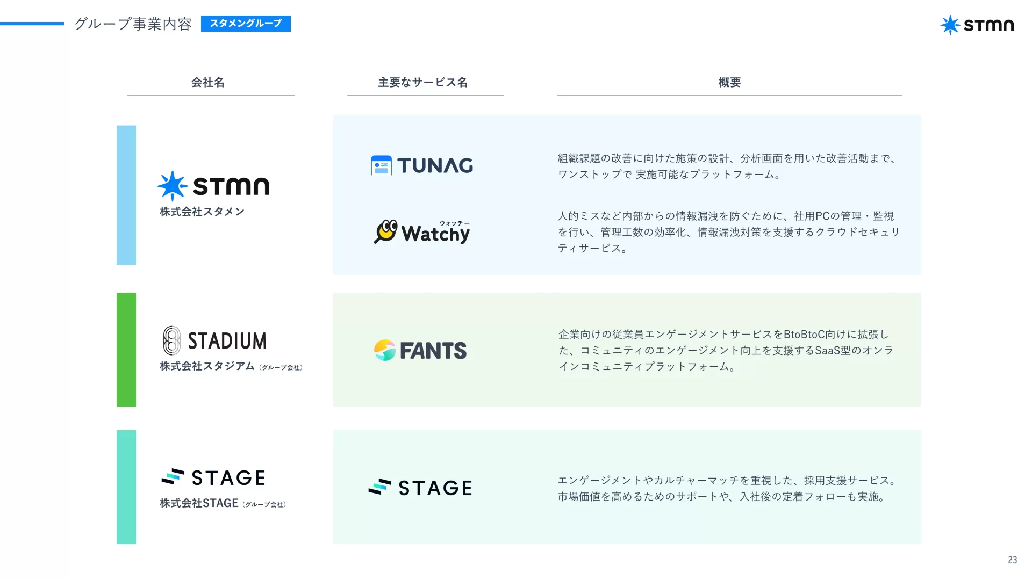Click the Watchy mascot icon
The width and height of the screenshot is (1032, 580).
[x=385, y=230]
